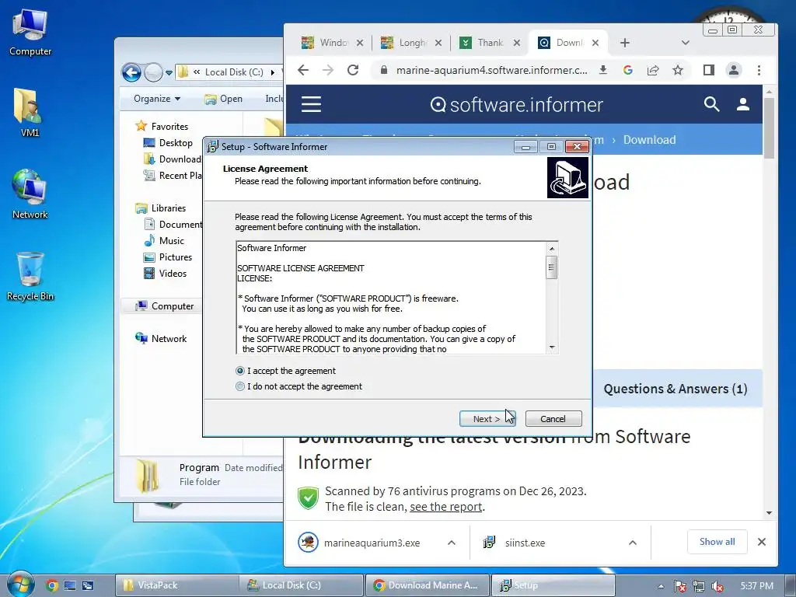Cancel the Software Informer setup
Viewport: 796px width, 597px height.
coord(553,419)
